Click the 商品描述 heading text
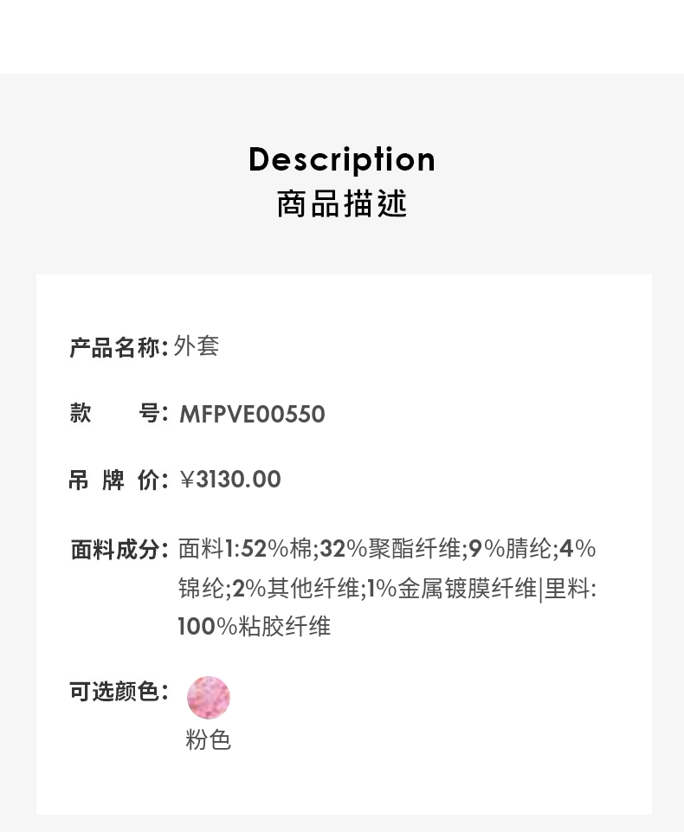 pyautogui.click(x=342, y=204)
